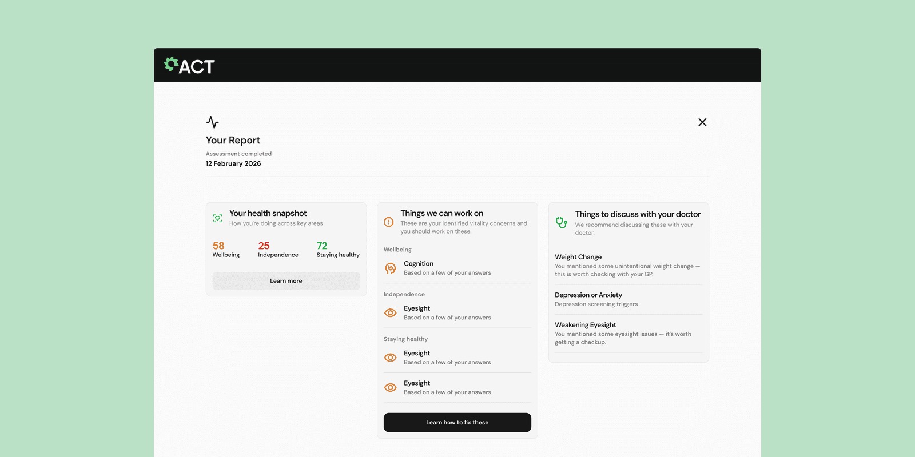Click the Your health snapshot heading
Screen dimensions: 915x457
(268, 213)
